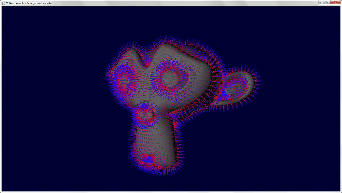342x193 pixels.
Task: Maximize the Vulkan Example window
Action: 327,2
